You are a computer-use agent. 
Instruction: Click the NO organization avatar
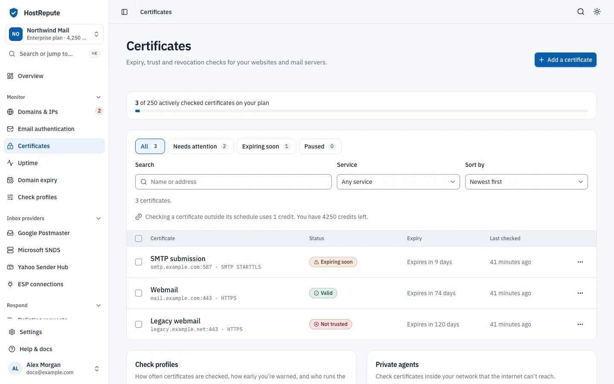point(16,34)
